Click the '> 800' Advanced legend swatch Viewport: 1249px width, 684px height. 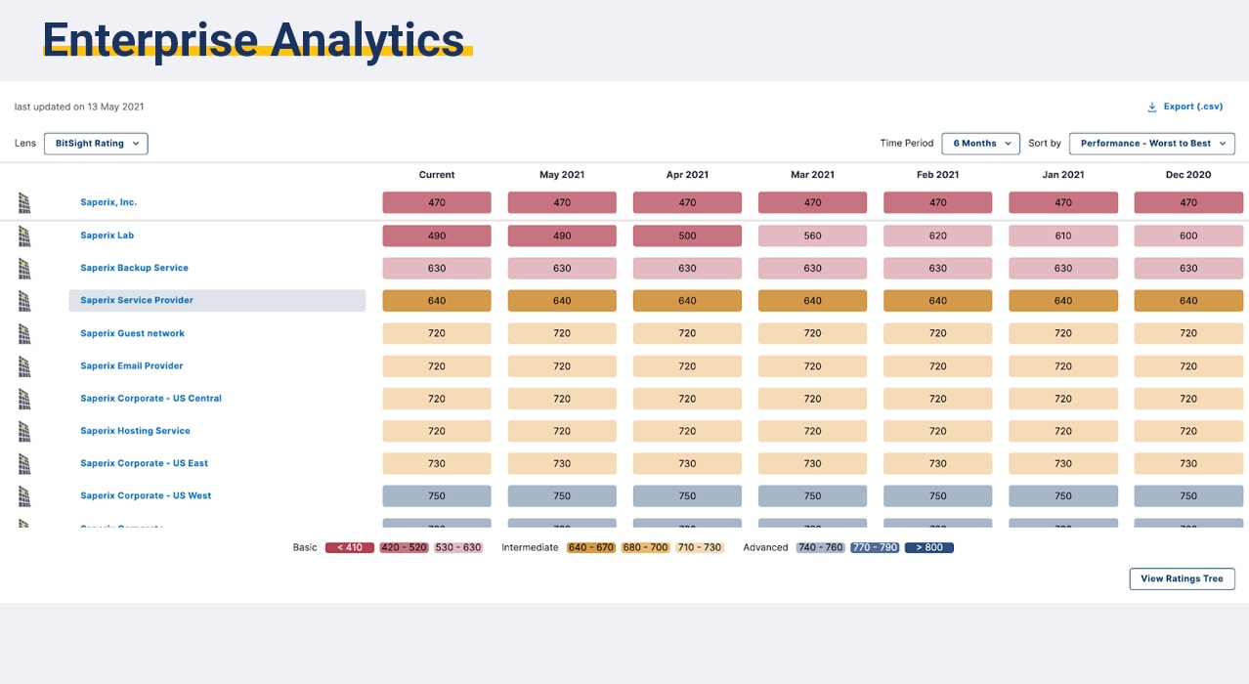pos(928,547)
